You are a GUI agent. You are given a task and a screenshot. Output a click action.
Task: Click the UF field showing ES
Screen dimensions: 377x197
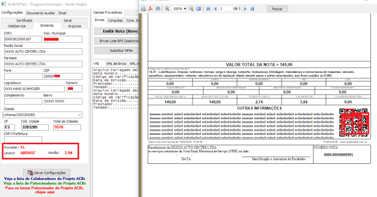(10, 127)
